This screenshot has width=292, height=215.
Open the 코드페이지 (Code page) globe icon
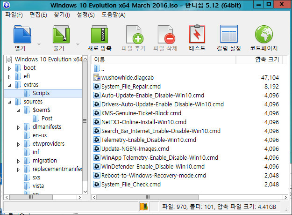point(264,34)
